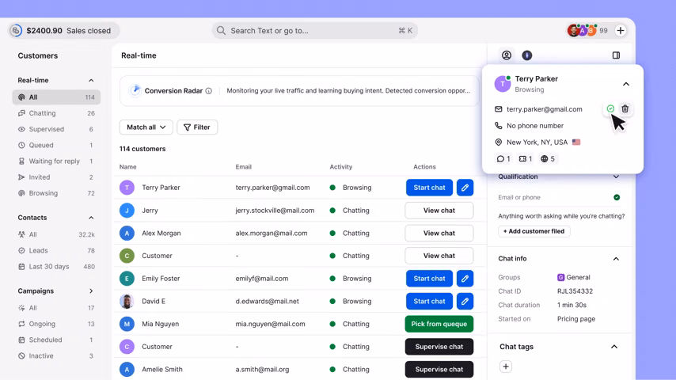
Task: Open Inactive campaigns
Action: point(56,355)
